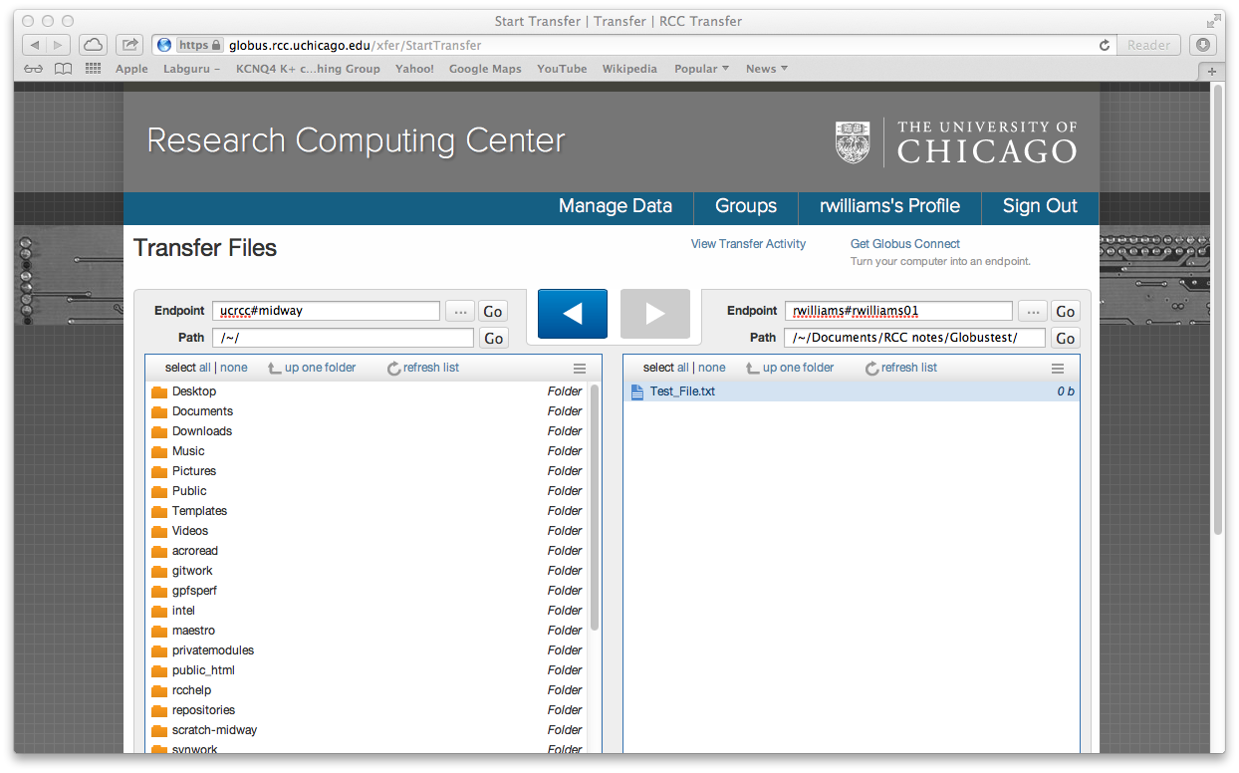Click the Safari forward navigation arrow
The width and height of the screenshot is (1239, 773).
point(59,45)
